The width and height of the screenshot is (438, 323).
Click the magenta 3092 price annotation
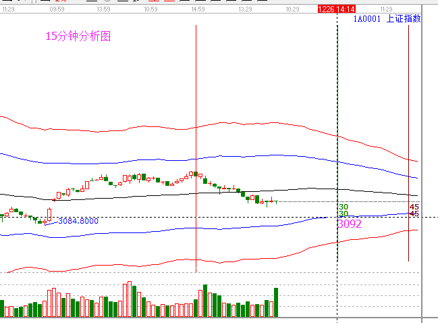(350, 224)
